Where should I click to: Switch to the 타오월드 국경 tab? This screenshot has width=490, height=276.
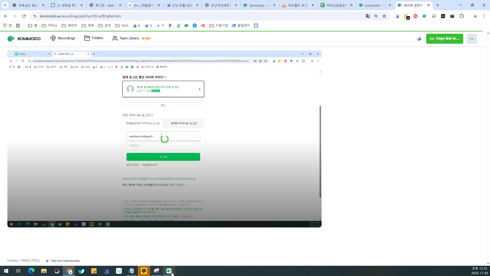pos(298,5)
